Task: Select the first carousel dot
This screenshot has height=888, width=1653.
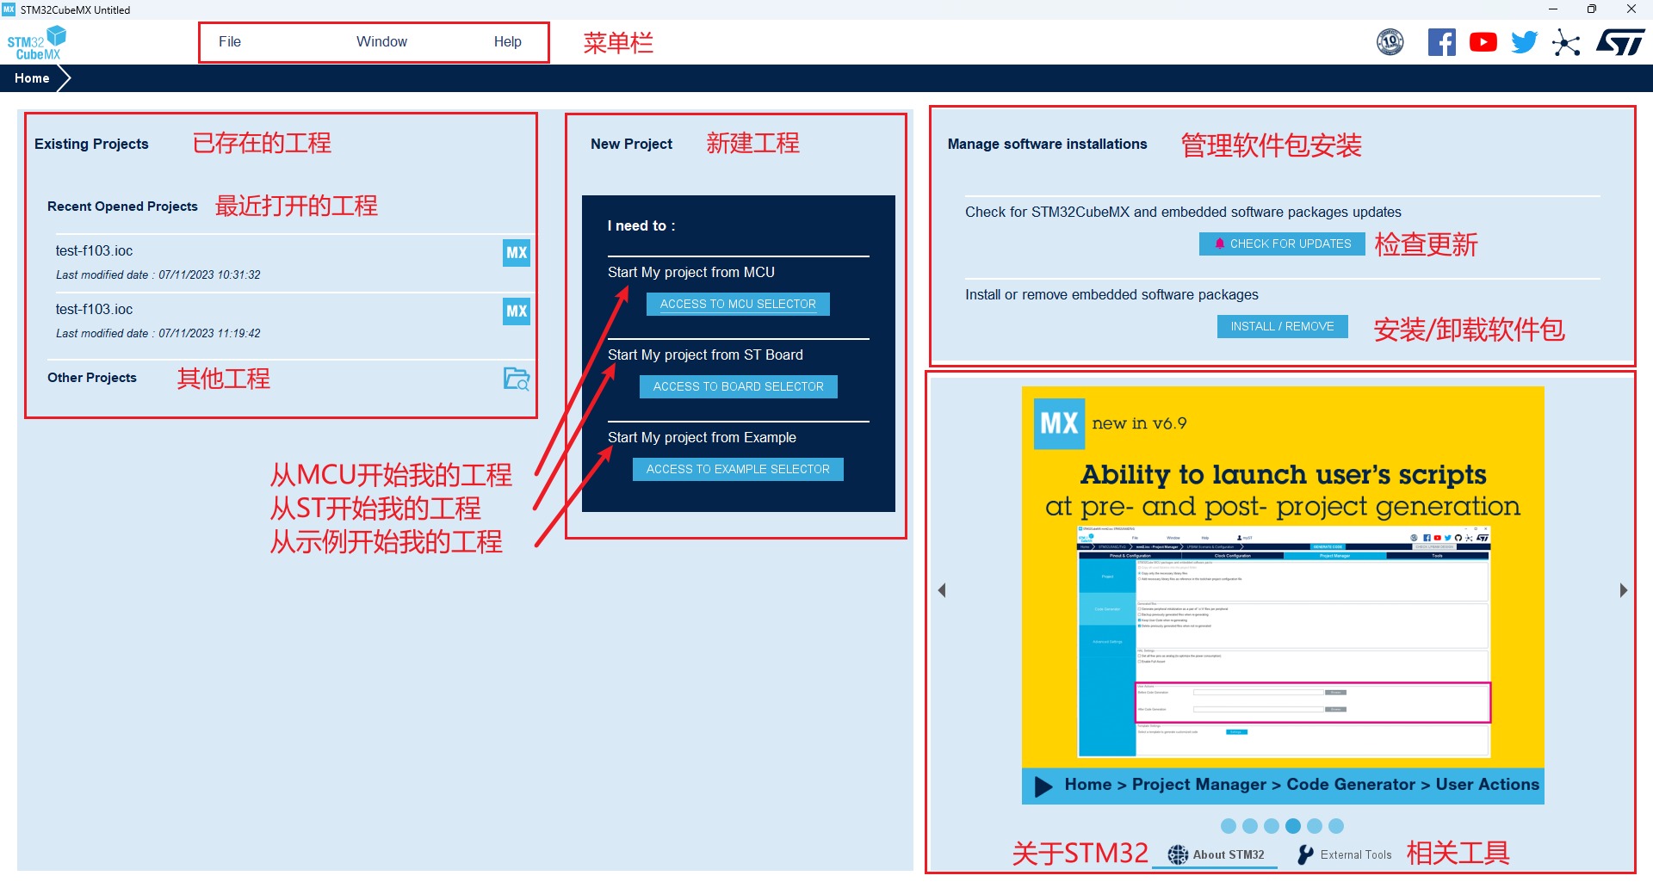Action: [1229, 826]
